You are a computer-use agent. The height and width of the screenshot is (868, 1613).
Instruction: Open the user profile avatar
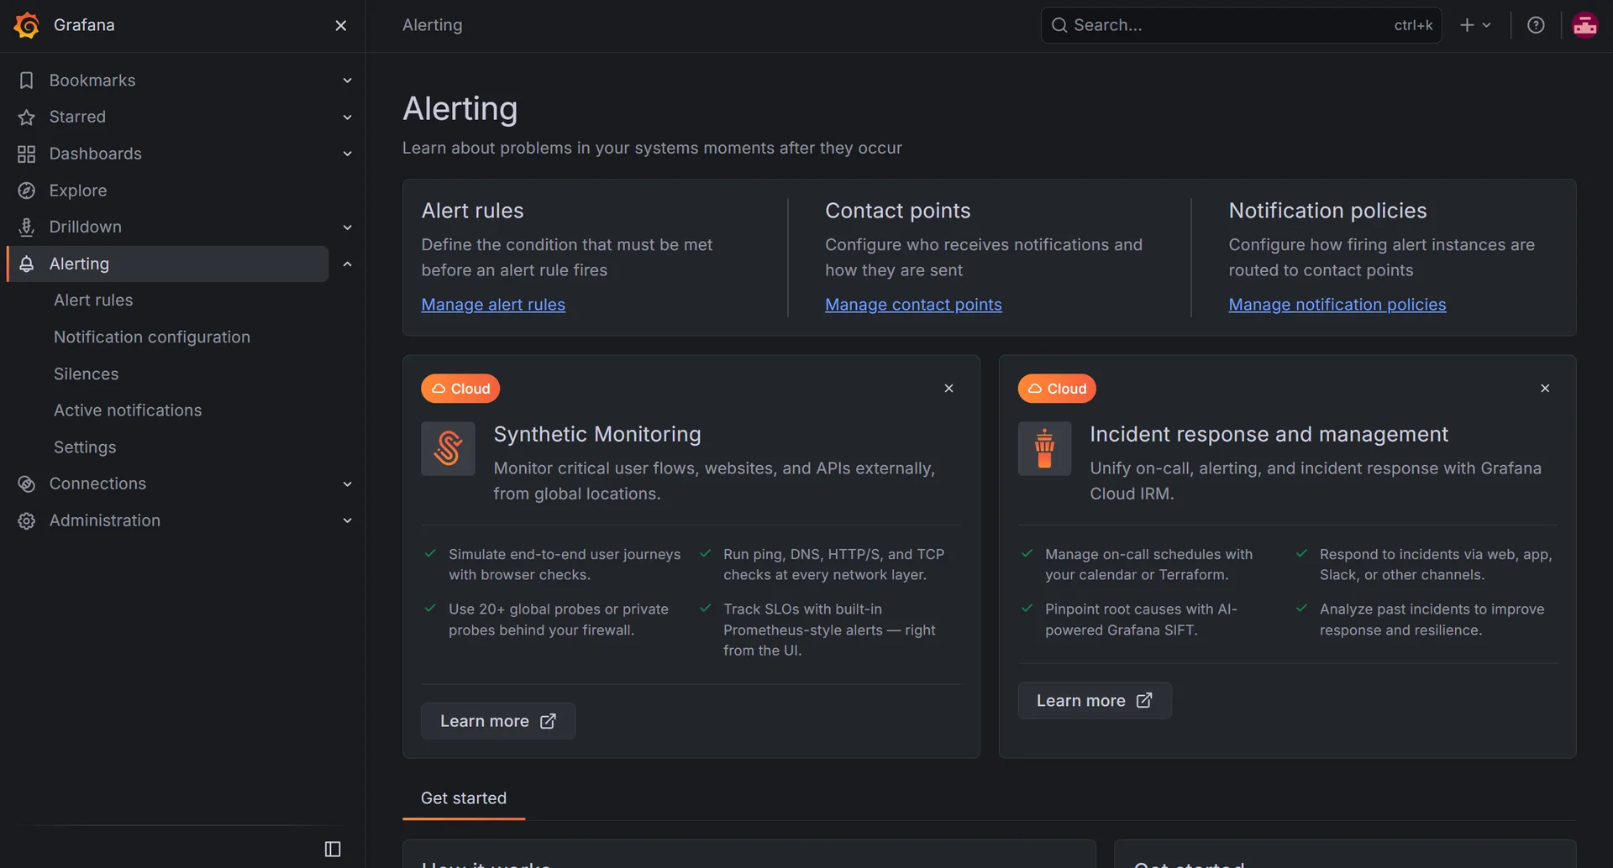point(1584,25)
